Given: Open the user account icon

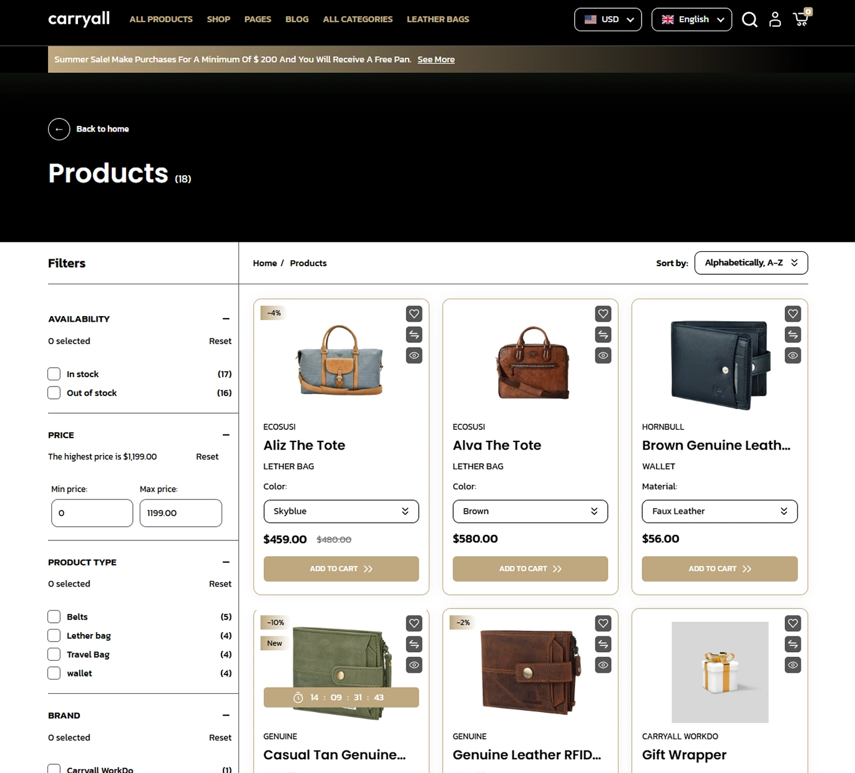Looking at the screenshot, I should click(x=775, y=20).
